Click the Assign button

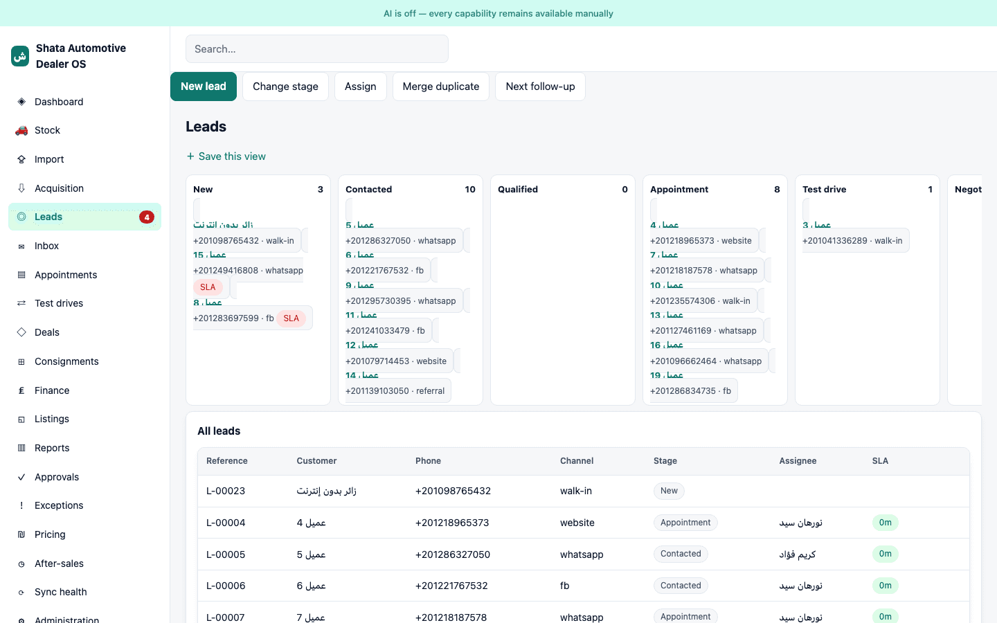(361, 87)
